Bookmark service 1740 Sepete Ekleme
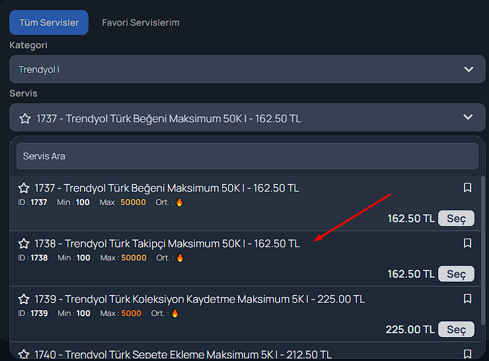 pos(467,354)
